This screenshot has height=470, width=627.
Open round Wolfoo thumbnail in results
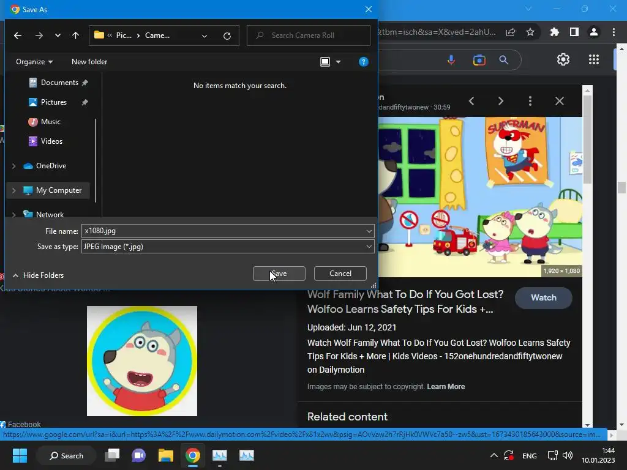coord(142,361)
